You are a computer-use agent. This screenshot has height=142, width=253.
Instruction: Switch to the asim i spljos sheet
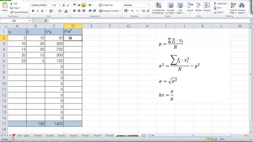[x=23, y=136]
